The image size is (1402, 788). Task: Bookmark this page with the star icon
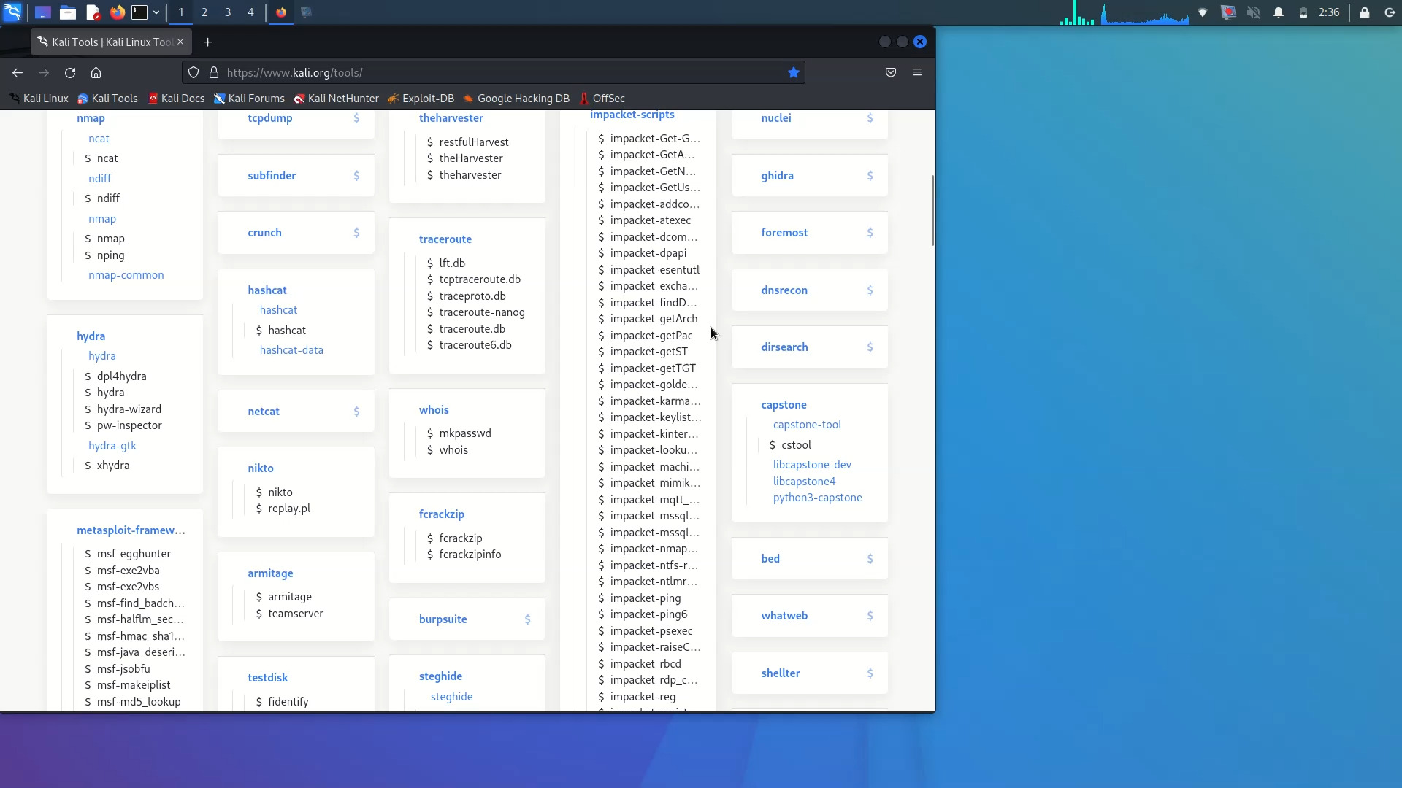[x=793, y=72]
